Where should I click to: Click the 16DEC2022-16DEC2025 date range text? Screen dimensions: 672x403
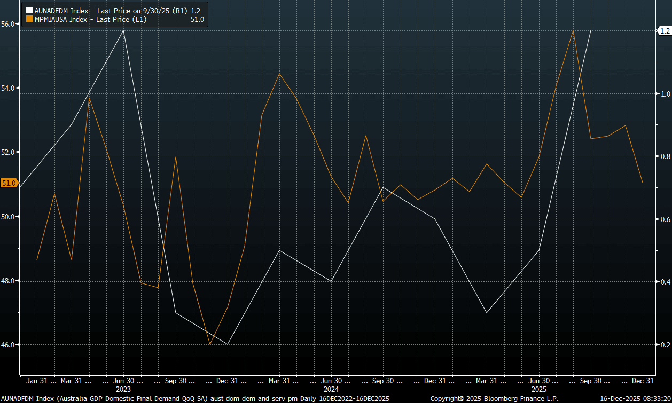pyautogui.click(x=354, y=399)
